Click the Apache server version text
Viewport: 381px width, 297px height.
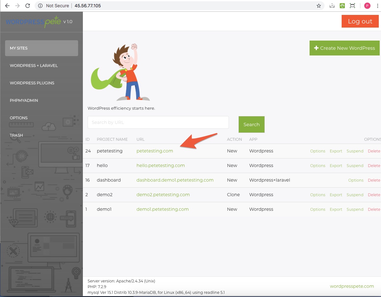[121, 281]
